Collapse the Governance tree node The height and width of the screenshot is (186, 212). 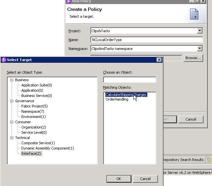[x=12, y=101]
